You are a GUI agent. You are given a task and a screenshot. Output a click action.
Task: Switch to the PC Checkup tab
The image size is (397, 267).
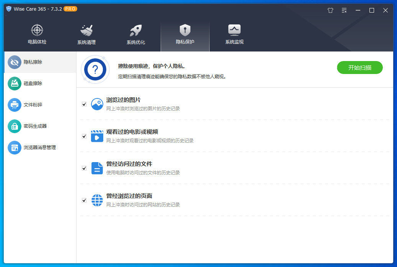(37, 34)
